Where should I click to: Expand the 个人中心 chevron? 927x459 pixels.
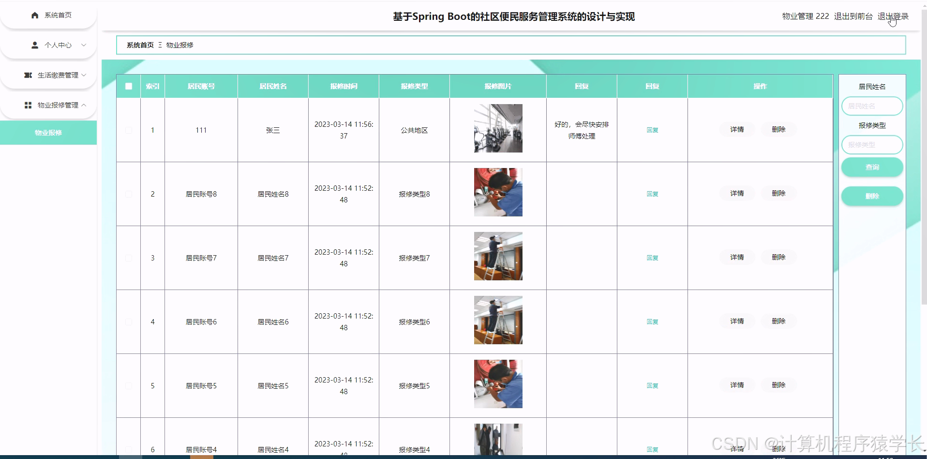point(84,45)
